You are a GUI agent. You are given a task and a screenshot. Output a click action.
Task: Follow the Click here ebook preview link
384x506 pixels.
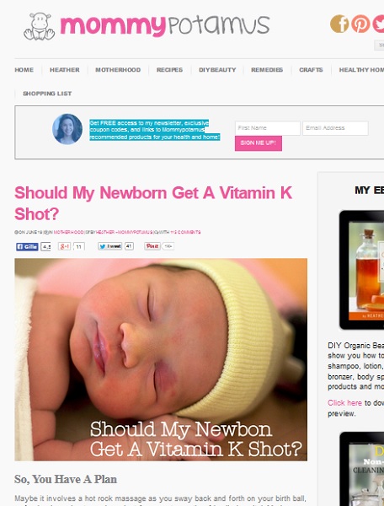344,403
